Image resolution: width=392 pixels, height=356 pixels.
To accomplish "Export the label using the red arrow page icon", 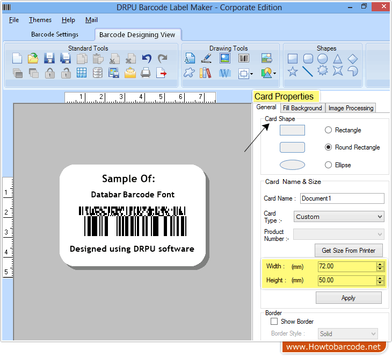I will [x=161, y=73].
